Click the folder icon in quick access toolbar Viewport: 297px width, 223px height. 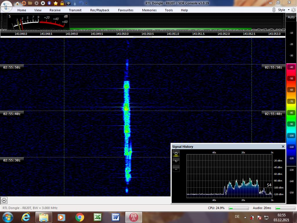point(30,3)
